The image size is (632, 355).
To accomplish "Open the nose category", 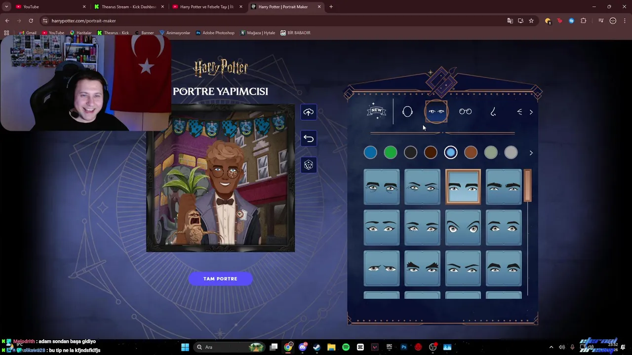I will point(493,112).
